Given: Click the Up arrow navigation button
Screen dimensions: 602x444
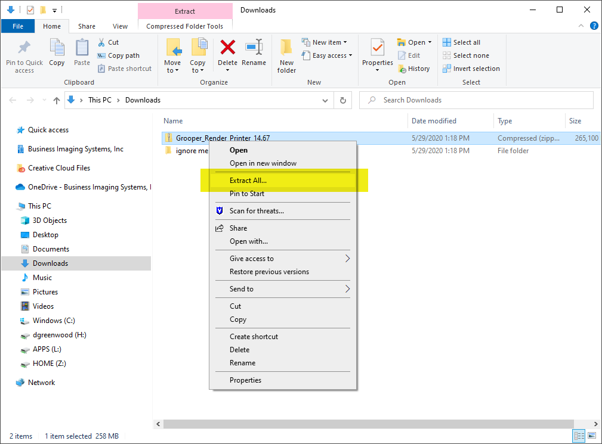Looking at the screenshot, I should [57, 101].
